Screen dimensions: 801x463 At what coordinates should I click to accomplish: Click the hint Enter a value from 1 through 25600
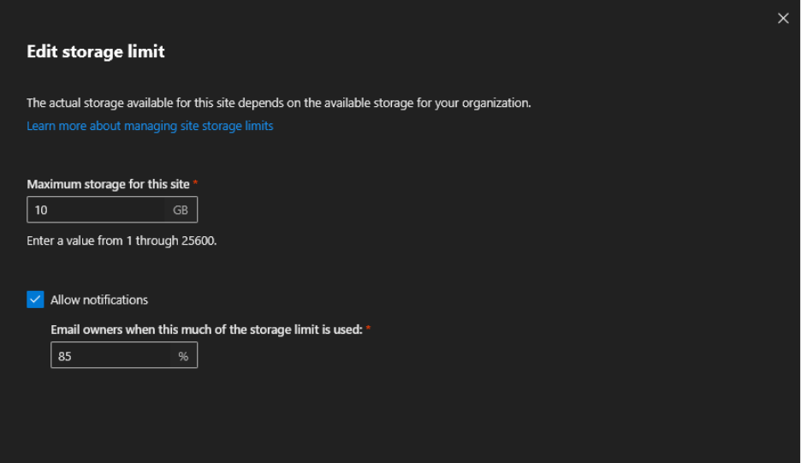[122, 240]
